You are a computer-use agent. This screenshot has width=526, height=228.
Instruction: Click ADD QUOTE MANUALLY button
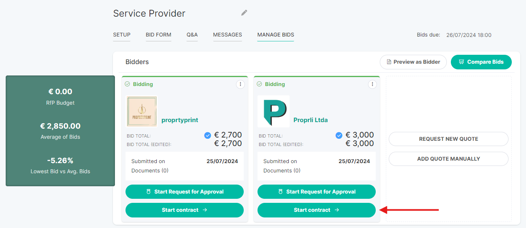pos(448,159)
